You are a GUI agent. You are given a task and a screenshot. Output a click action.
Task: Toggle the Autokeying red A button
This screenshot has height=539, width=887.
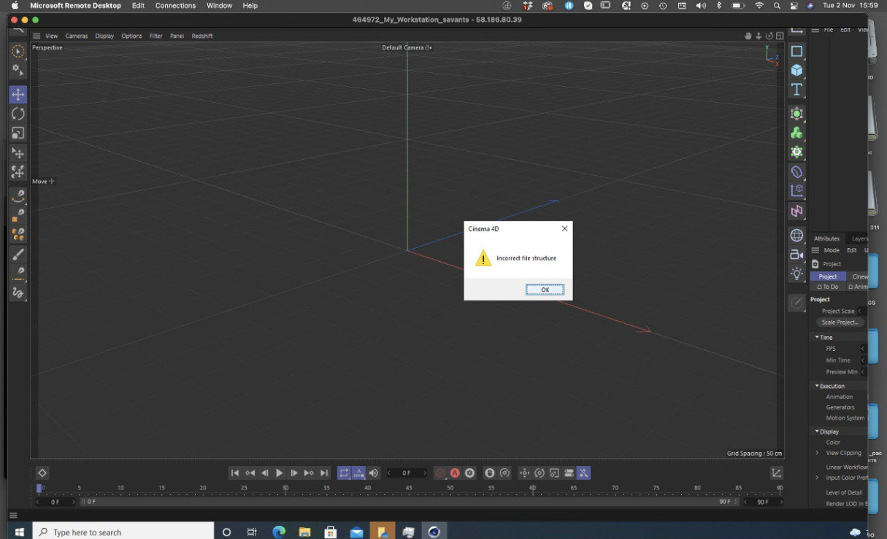point(455,473)
